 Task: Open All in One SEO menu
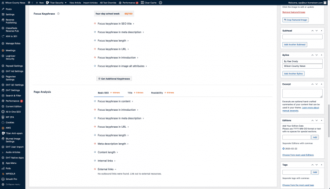click(x=13, y=112)
